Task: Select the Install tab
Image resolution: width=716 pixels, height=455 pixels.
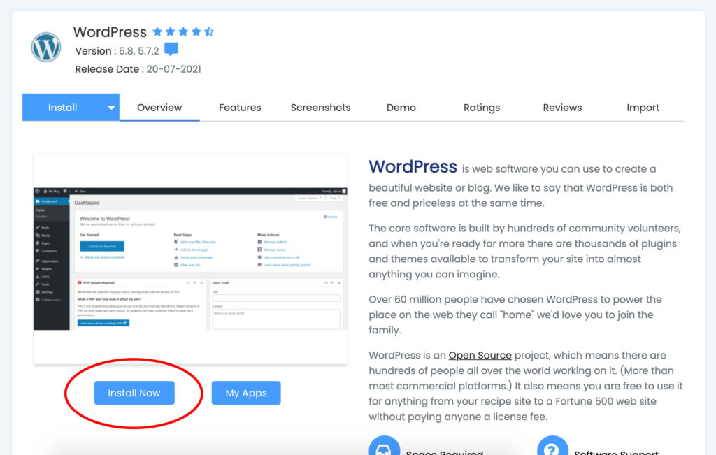Action: (x=62, y=108)
